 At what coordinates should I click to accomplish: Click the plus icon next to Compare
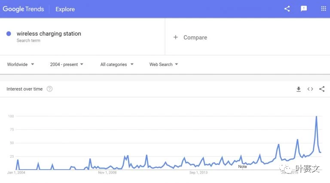click(175, 37)
